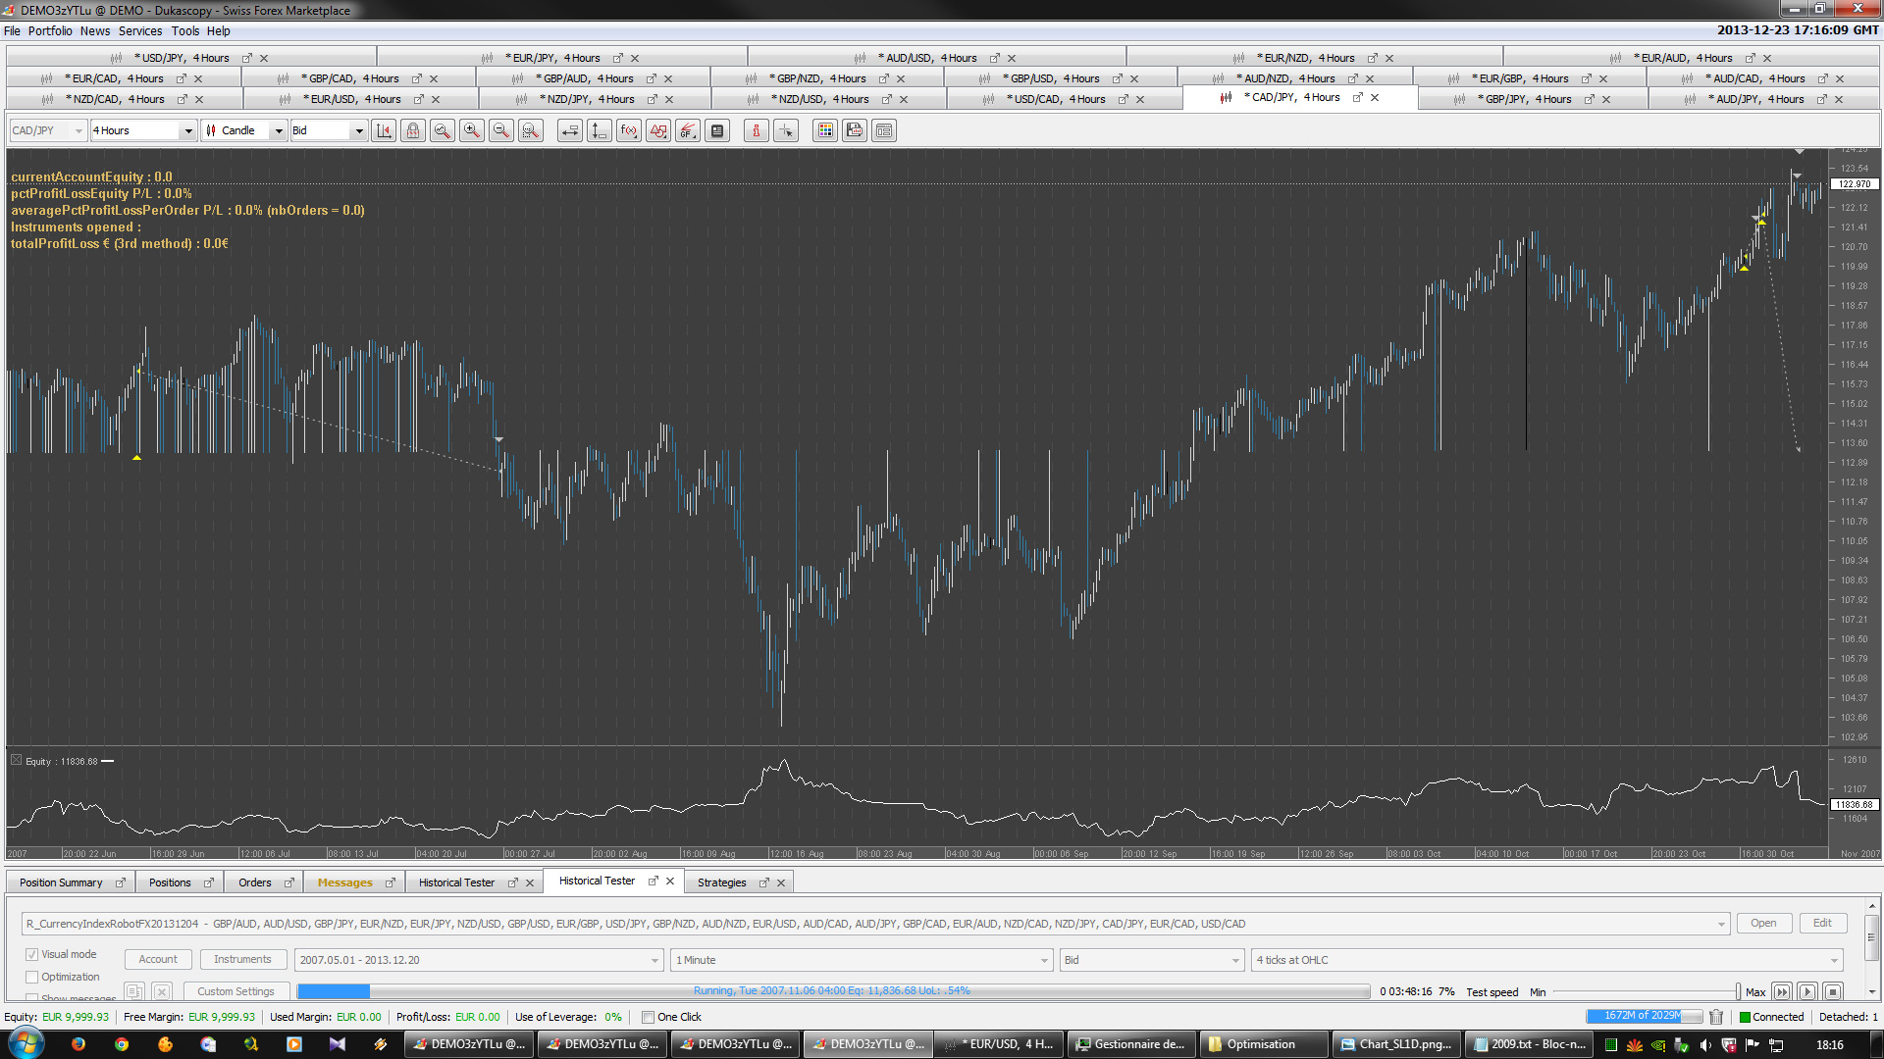Open the GF drawing tools icon
The height and width of the screenshot is (1059, 1884).
(688, 130)
